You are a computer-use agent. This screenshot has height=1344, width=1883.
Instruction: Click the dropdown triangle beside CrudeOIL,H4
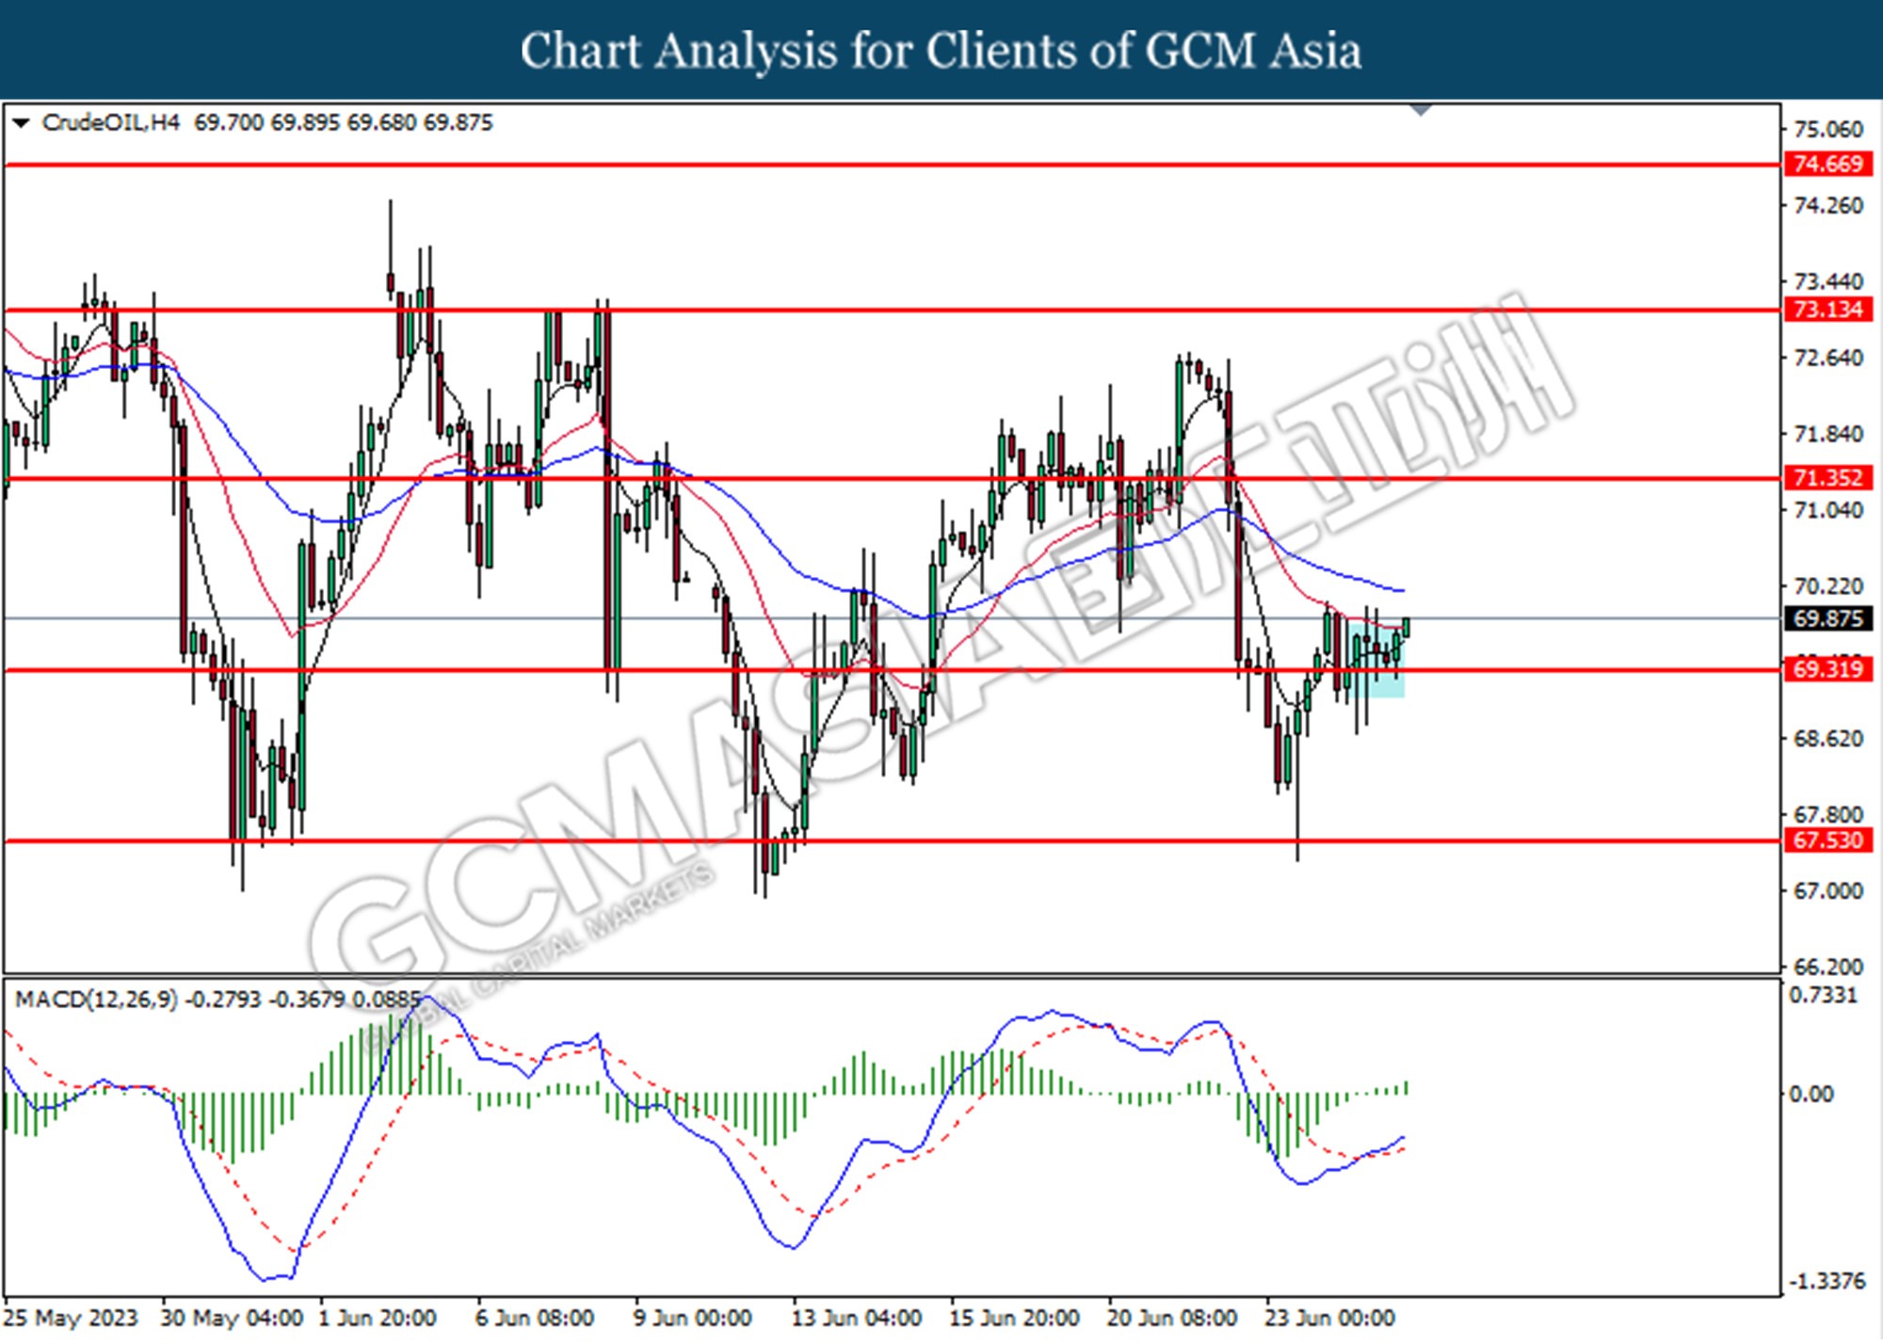coord(21,123)
